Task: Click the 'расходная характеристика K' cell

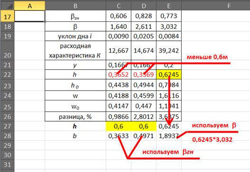Action: click(x=75, y=51)
